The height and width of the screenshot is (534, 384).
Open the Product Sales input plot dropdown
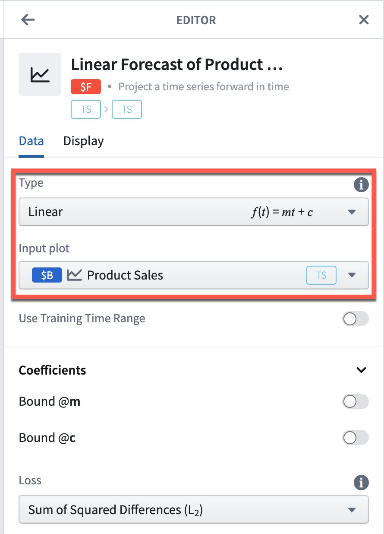pos(194,275)
